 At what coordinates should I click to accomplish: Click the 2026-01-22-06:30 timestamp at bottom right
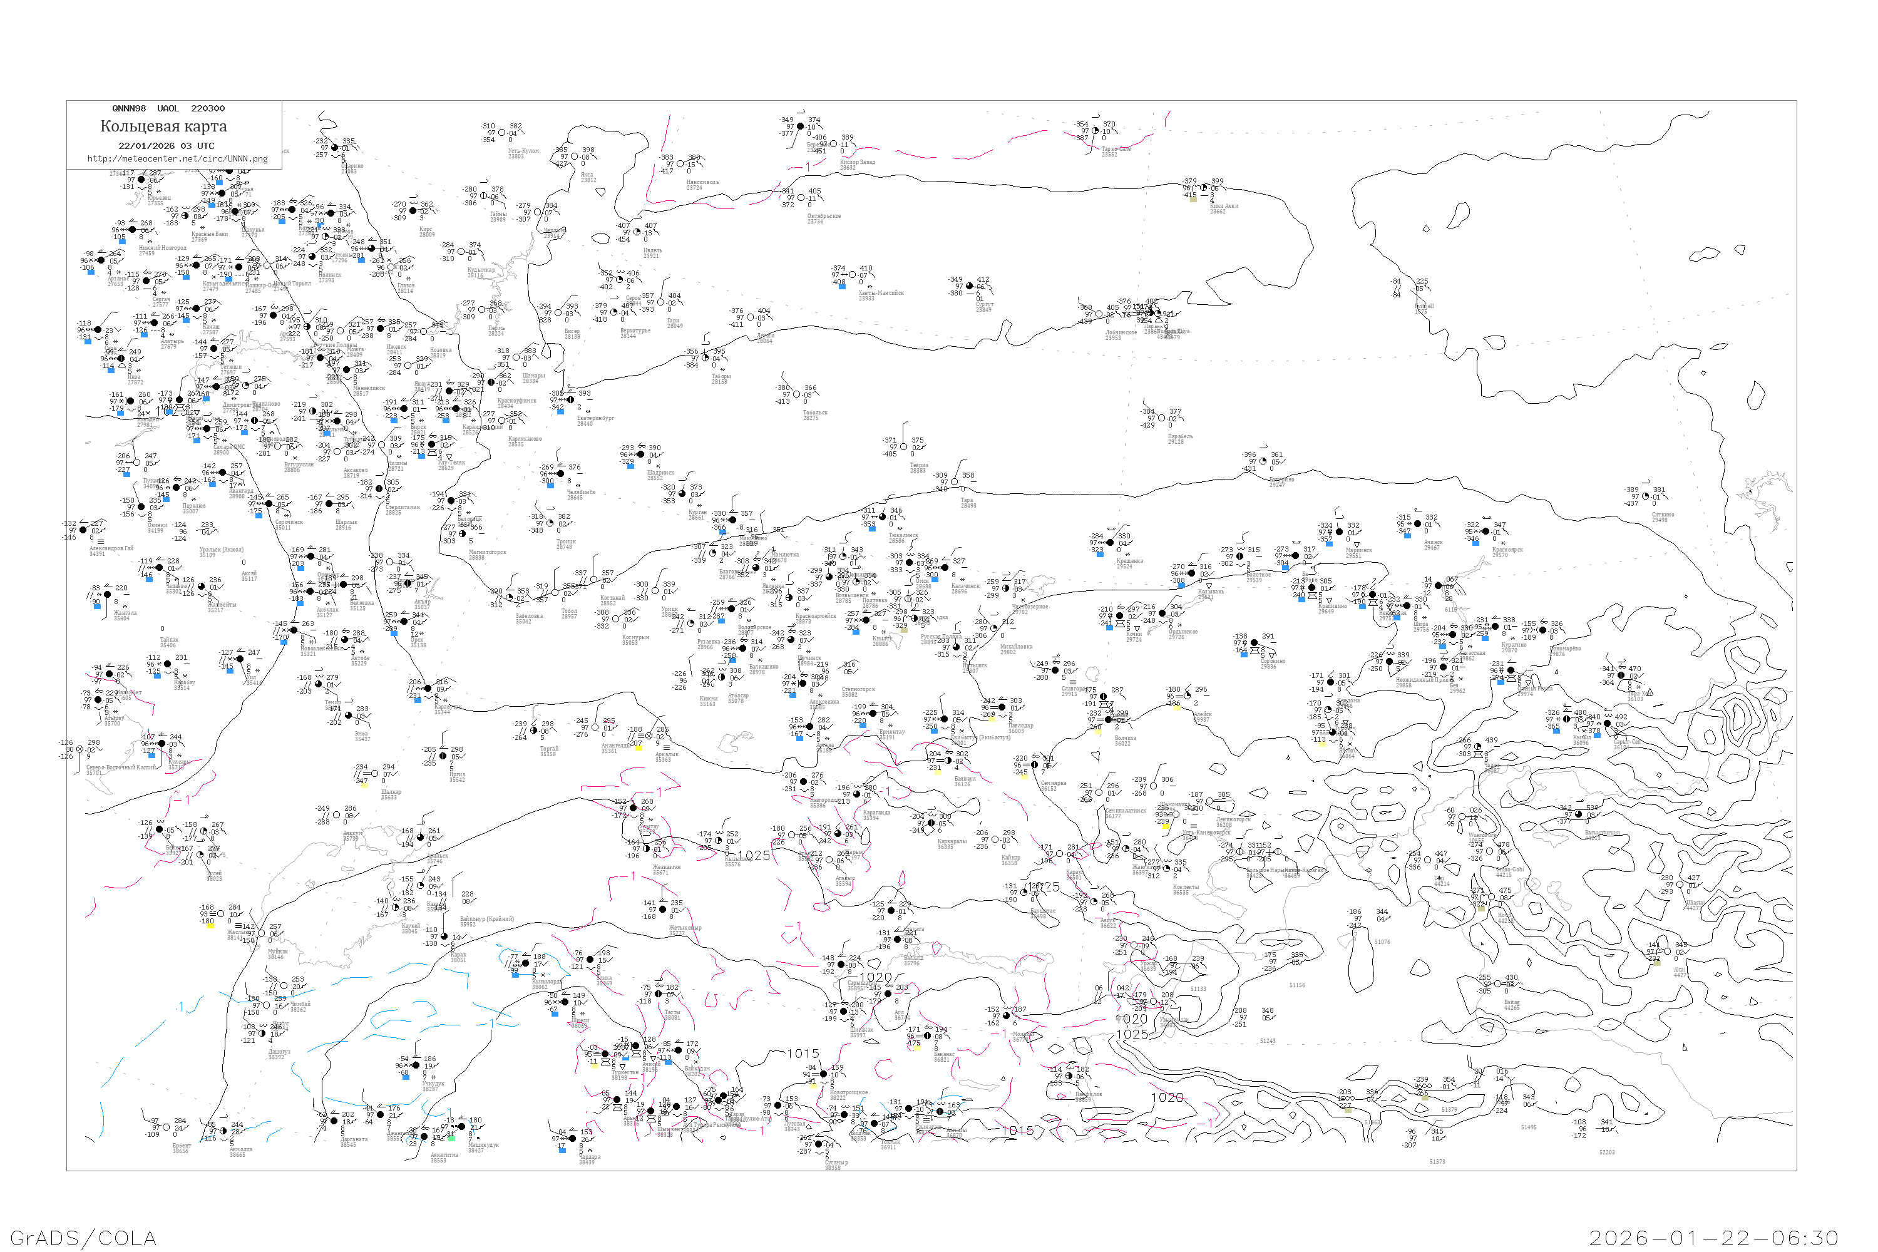tap(1713, 1238)
